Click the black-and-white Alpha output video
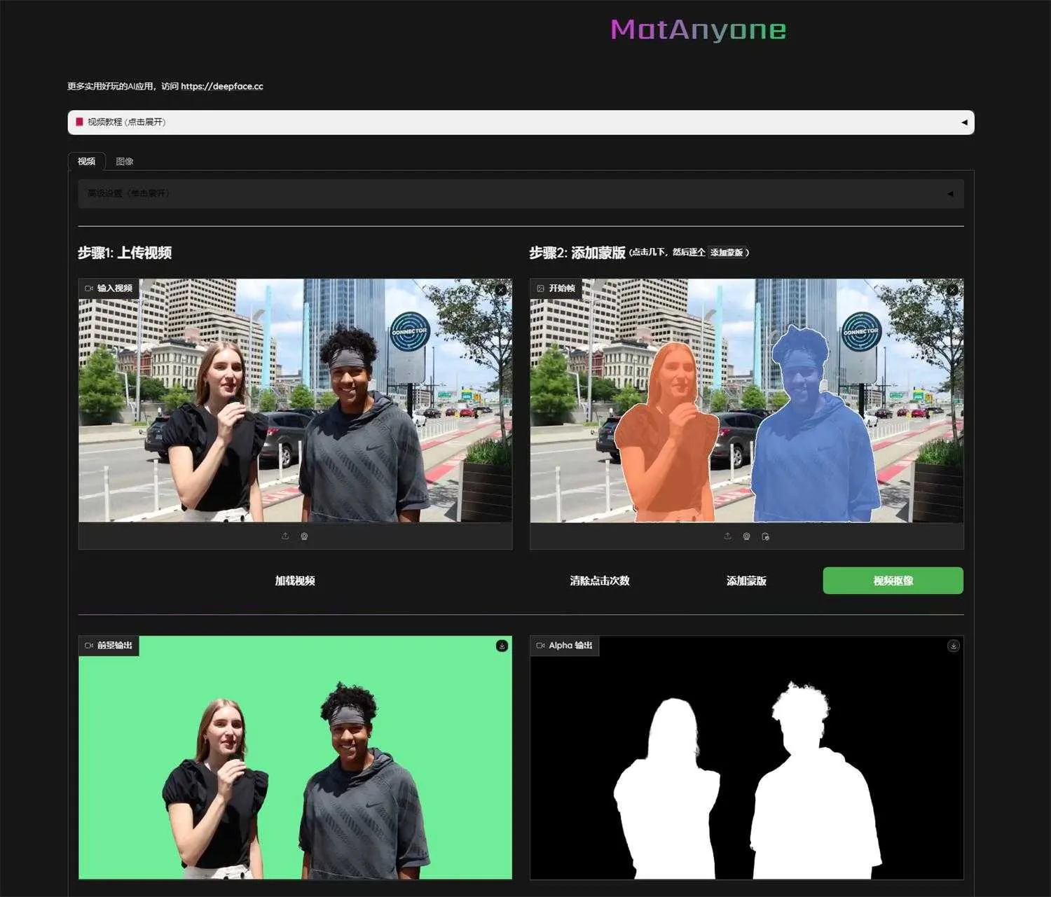The height and width of the screenshot is (897, 1051). click(x=746, y=757)
